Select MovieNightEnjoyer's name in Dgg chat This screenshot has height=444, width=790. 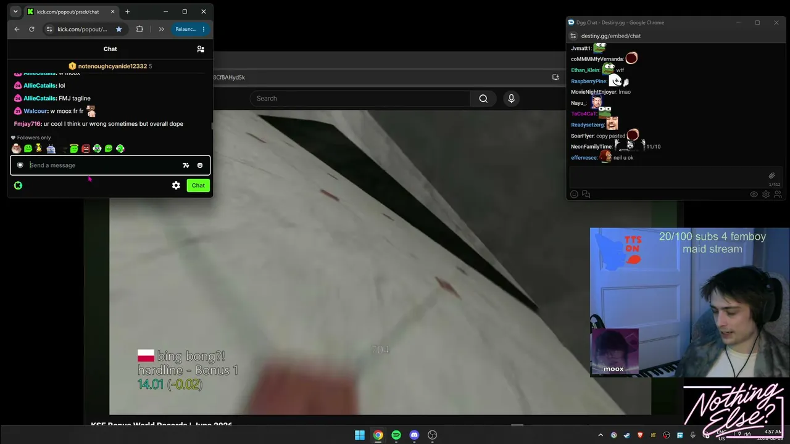point(594,92)
